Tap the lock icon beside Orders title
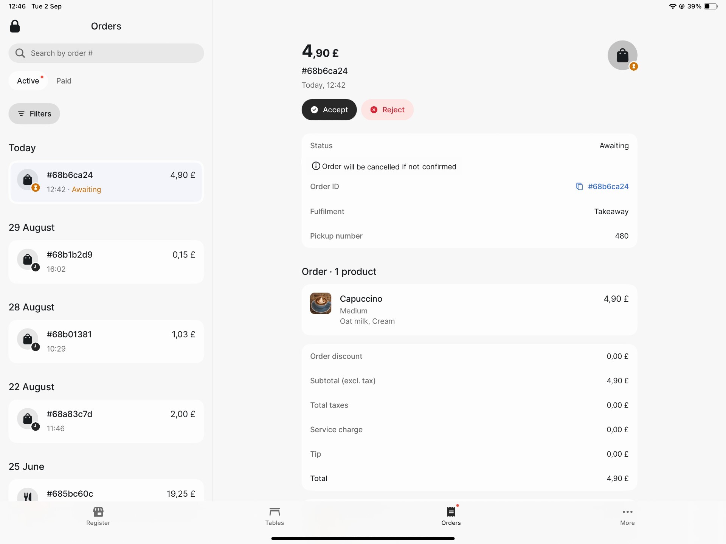Viewport: 726px width, 544px height. (15, 26)
